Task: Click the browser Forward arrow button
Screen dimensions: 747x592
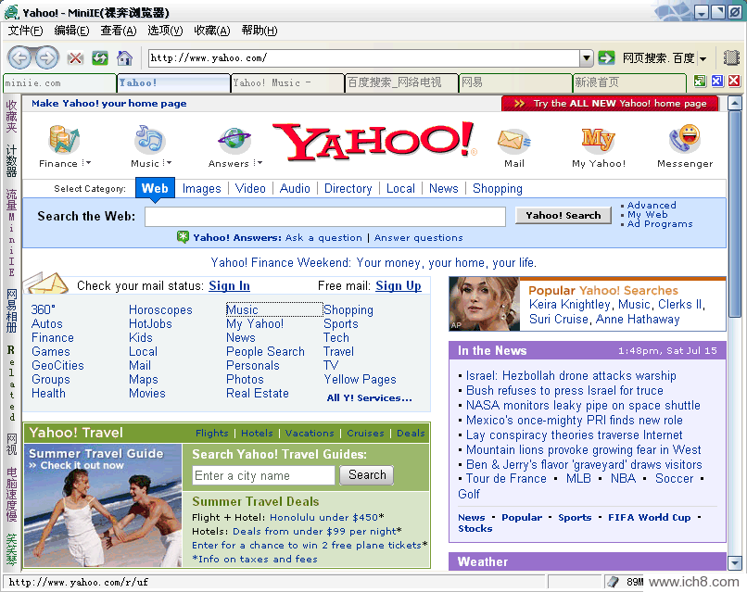Action: [x=46, y=58]
